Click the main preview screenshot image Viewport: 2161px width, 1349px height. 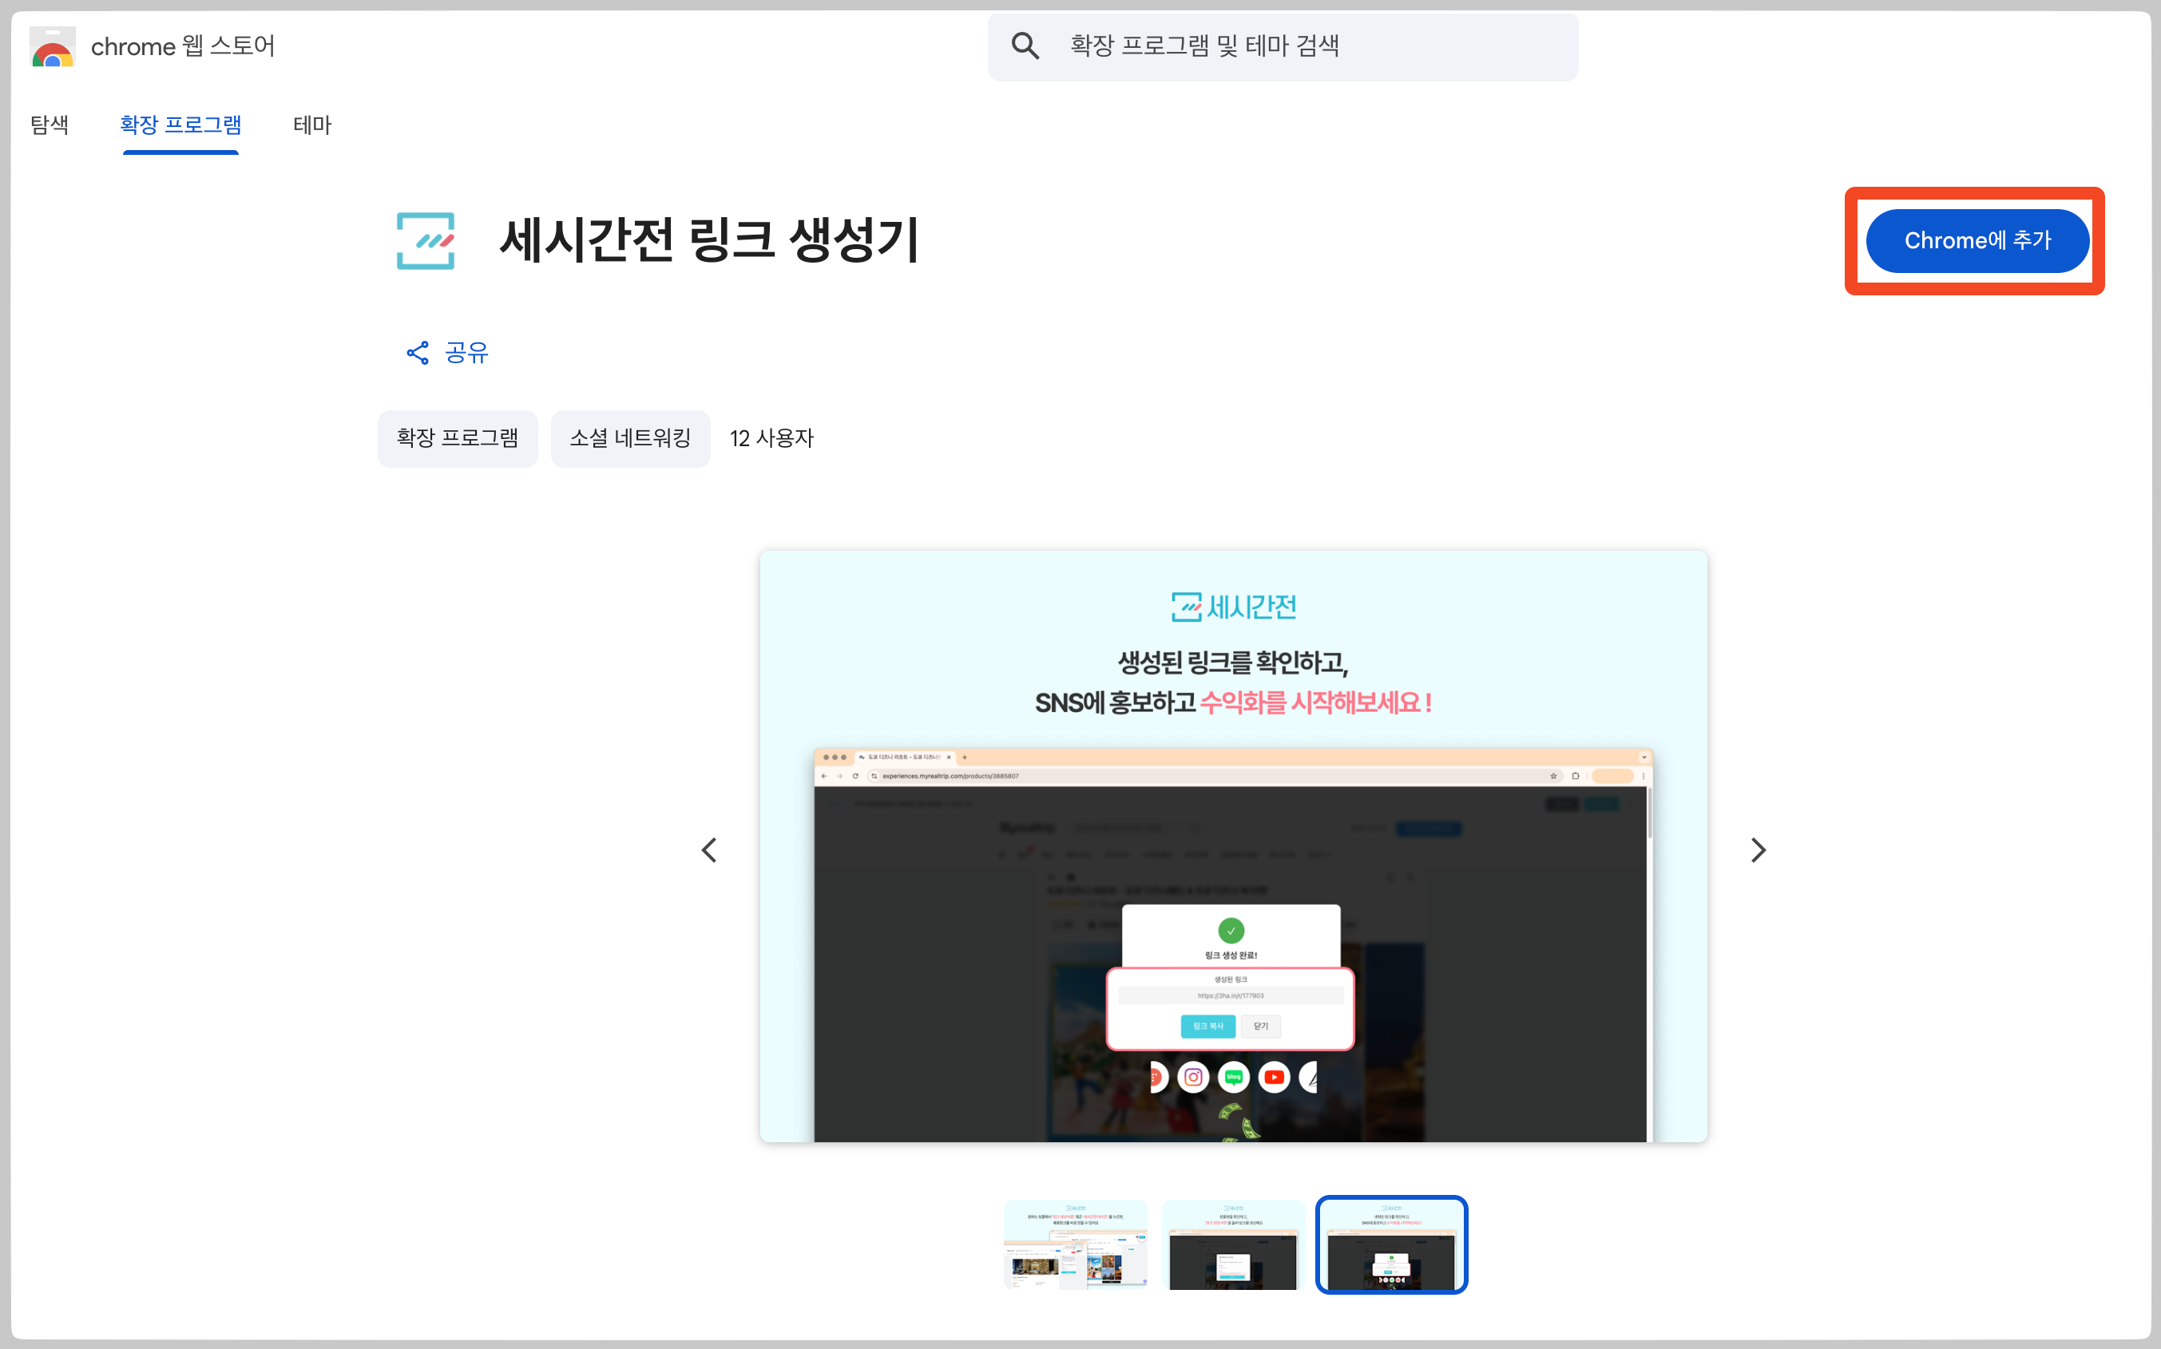1234,847
